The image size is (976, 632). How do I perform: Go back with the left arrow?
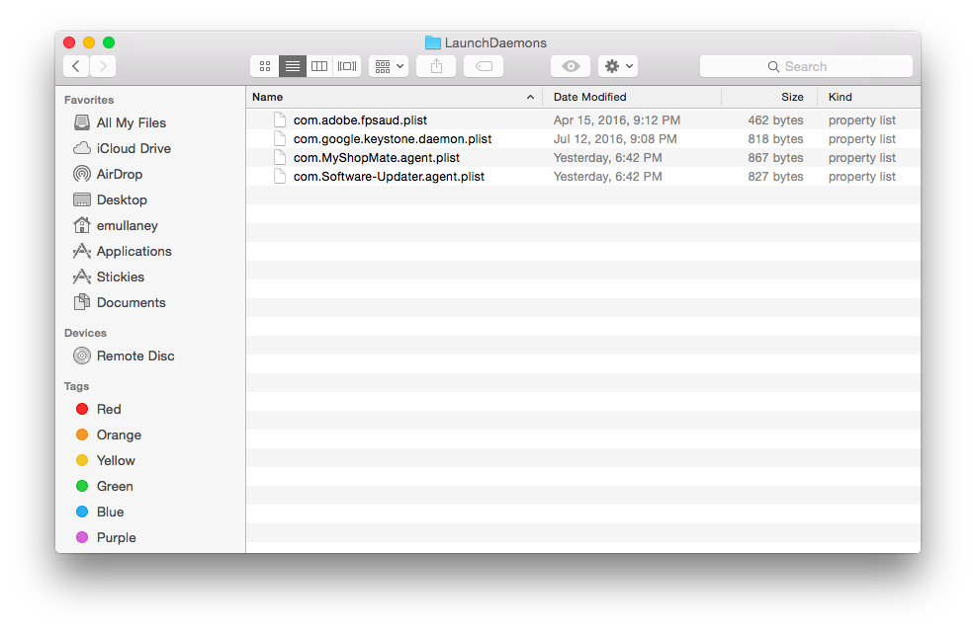[x=76, y=66]
